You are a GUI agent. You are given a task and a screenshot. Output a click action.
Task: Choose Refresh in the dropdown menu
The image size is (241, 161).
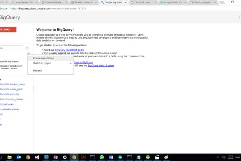pyautogui.click(x=51, y=70)
